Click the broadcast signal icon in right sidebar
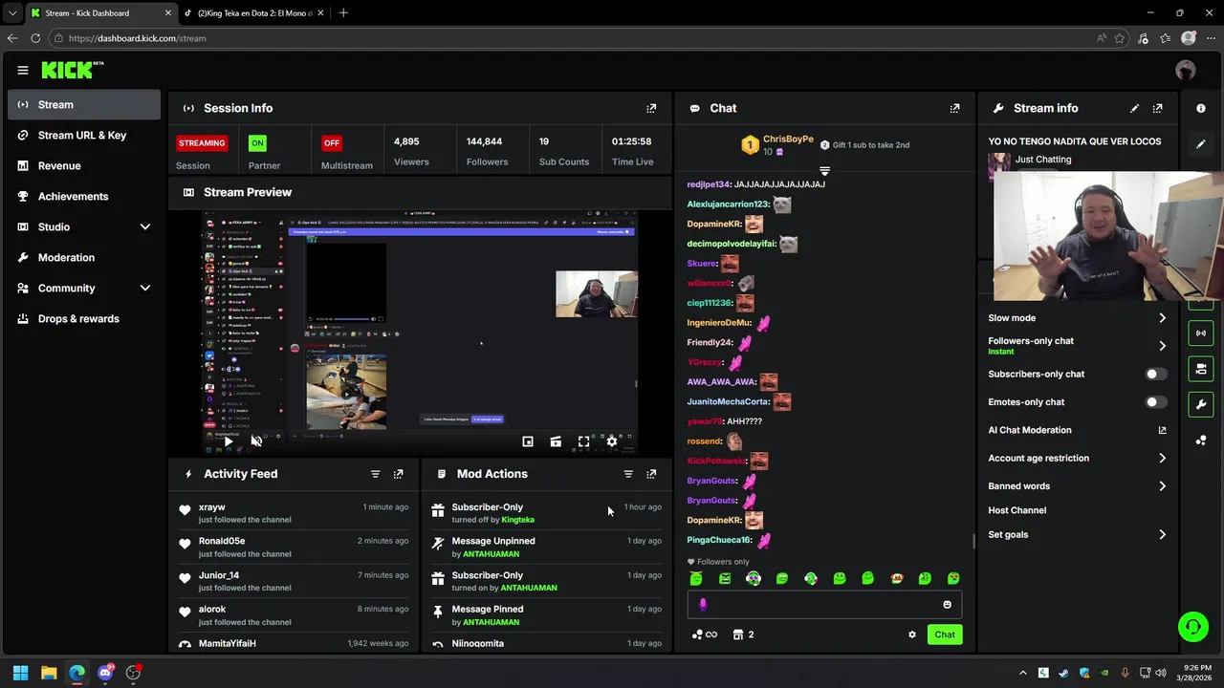This screenshot has width=1224, height=688. 1201,333
